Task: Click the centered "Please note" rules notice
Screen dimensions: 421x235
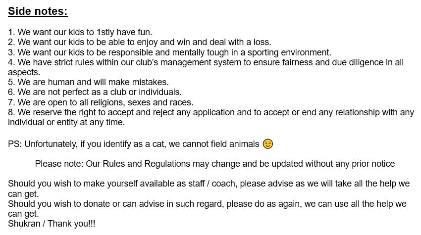Action: pyautogui.click(x=214, y=164)
